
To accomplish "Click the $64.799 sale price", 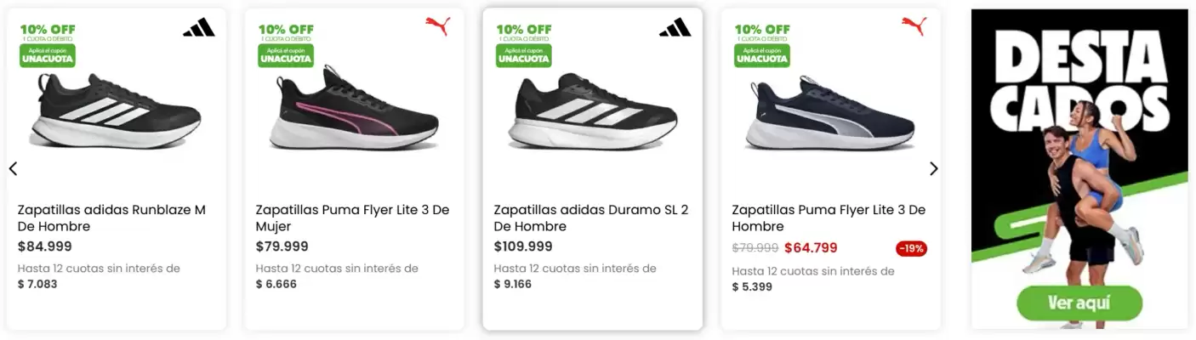I will (x=811, y=248).
